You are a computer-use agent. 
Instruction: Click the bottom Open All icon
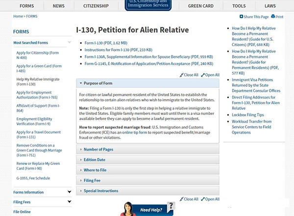tap(203, 199)
